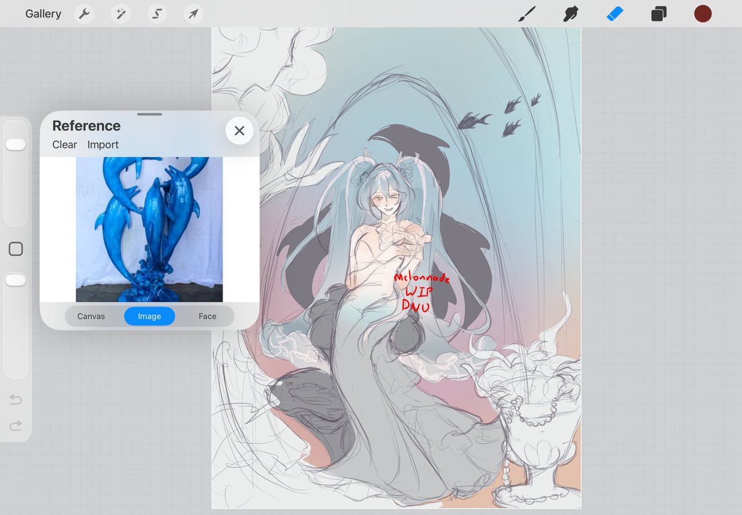Open the Adjustments magic wand menu

(121, 14)
